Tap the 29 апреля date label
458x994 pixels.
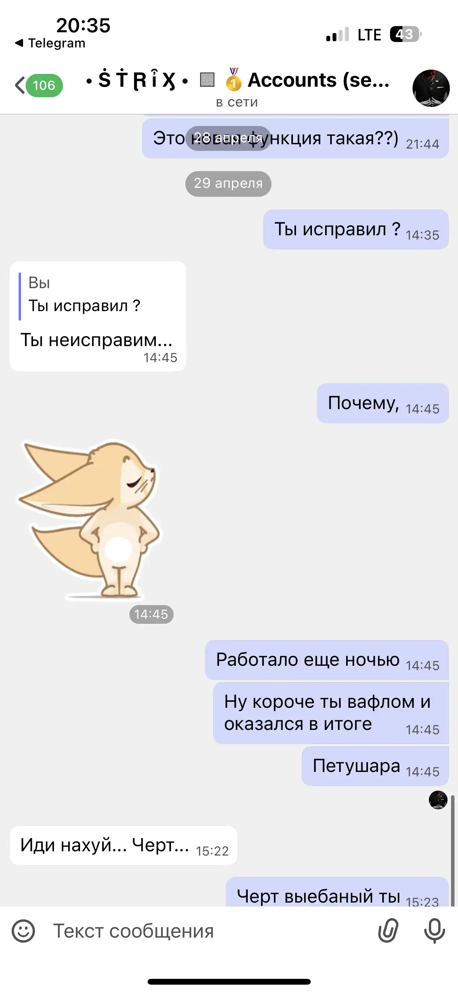[228, 184]
